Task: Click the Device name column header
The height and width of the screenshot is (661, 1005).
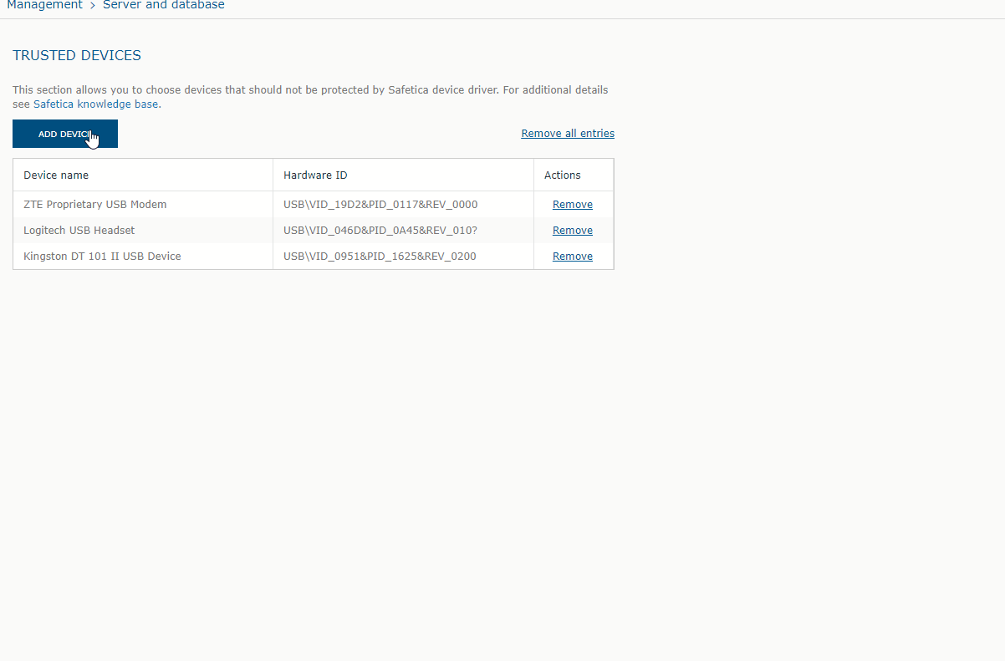Action: pyautogui.click(x=56, y=175)
